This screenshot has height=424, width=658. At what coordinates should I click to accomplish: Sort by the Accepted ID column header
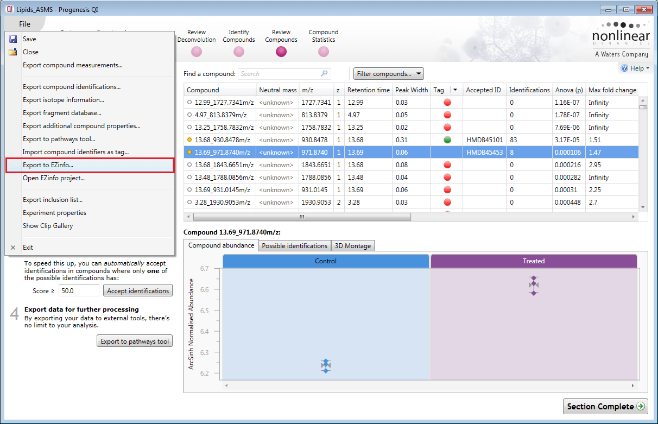click(x=485, y=90)
